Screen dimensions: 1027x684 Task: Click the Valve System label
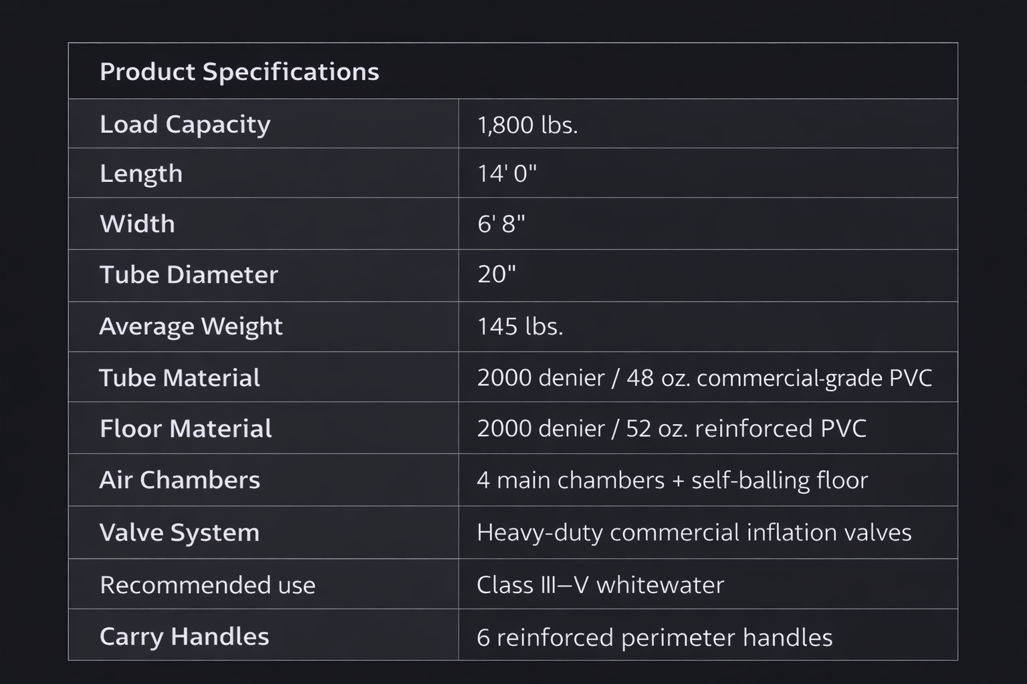click(x=179, y=532)
